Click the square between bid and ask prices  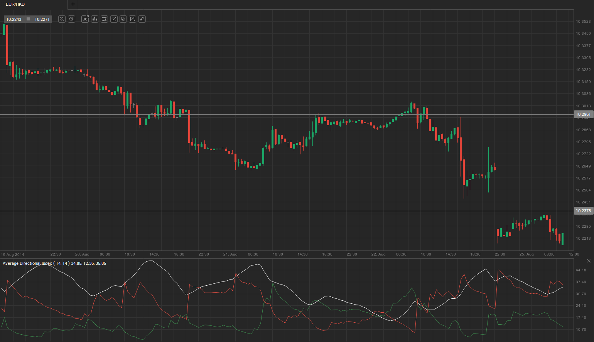pyautogui.click(x=28, y=19)
